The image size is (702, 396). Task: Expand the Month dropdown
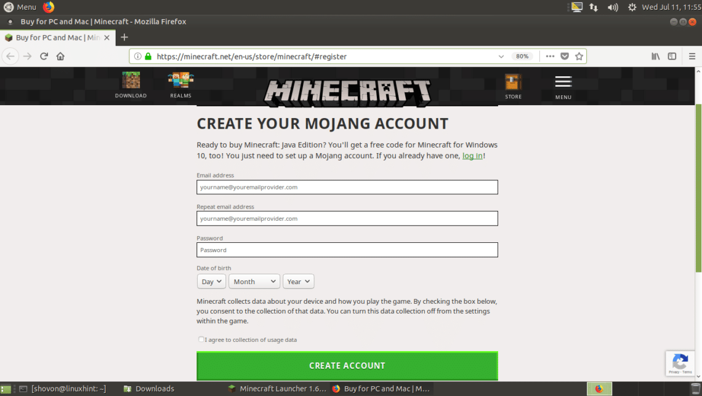[x=254, y=282]
